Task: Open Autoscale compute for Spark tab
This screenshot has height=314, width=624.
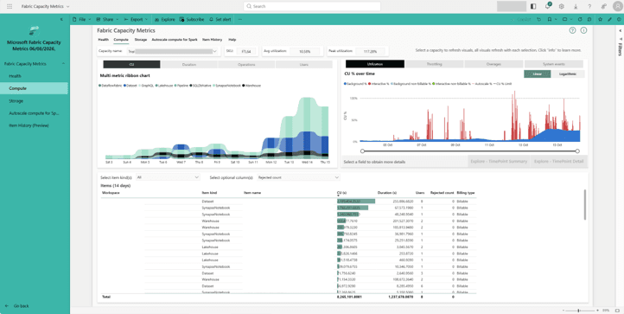Action: coord(175,40)
